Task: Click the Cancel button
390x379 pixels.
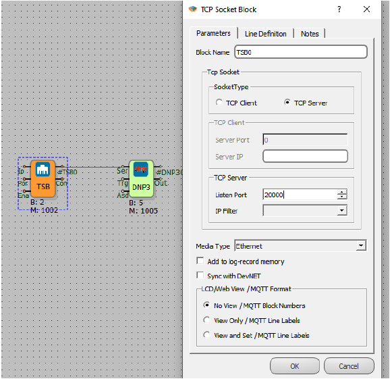Action: click(349, 366)
